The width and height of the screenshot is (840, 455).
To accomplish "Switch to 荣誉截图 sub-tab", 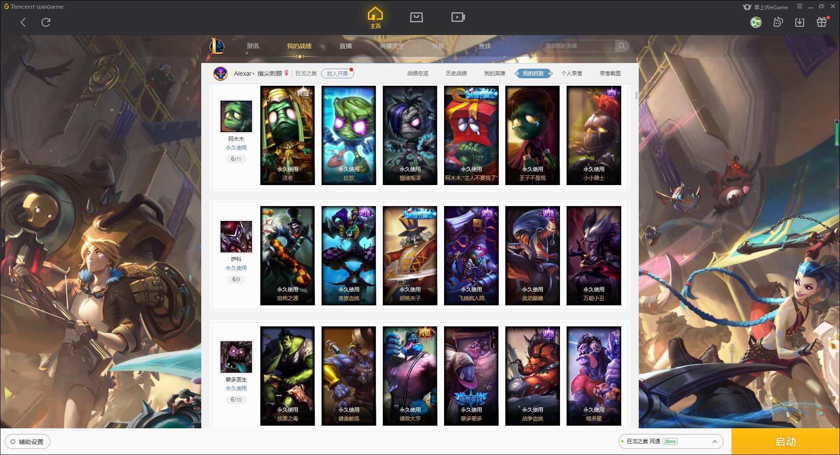I will (x=610, y=73).
